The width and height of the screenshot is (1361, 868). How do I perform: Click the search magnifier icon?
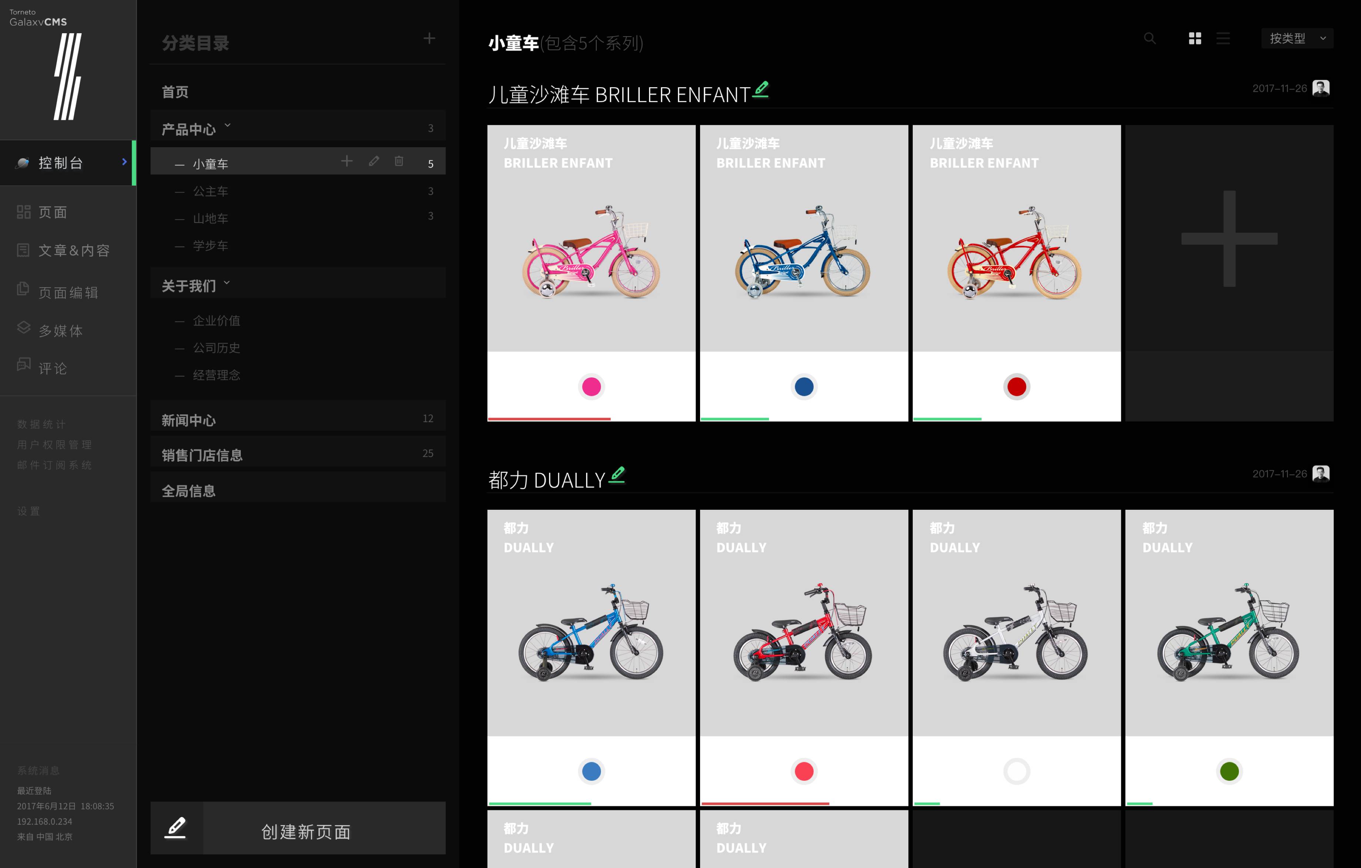(1149, 38)
